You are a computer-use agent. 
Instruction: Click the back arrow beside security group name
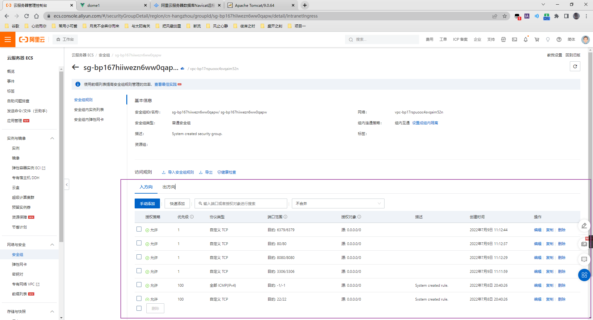click(75, 67)
